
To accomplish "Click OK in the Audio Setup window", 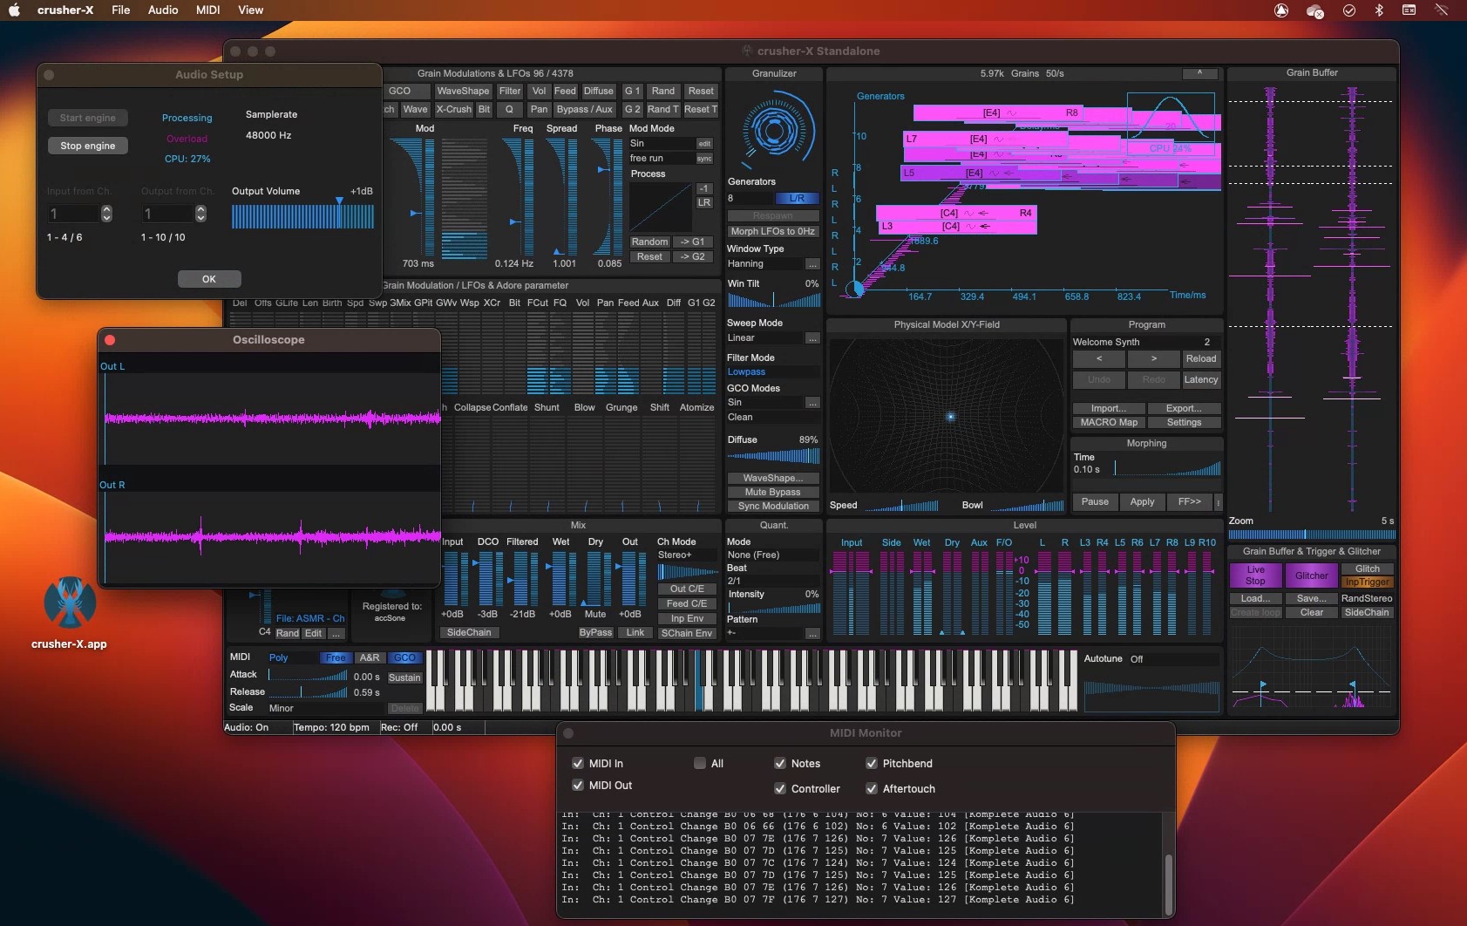I will (209, 279).
